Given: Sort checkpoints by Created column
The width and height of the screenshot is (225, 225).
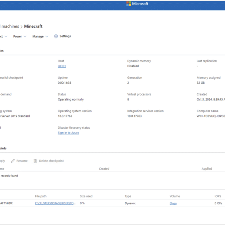Looking at the screenshot, I should (104, 169).
